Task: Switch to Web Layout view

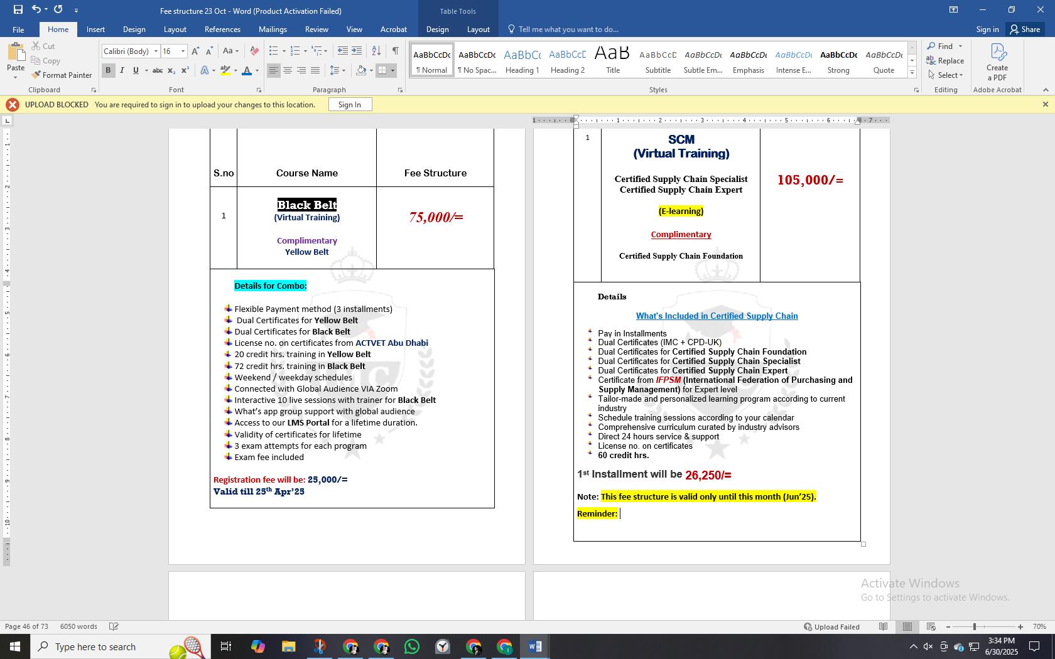Action: [x=931, y=626]
